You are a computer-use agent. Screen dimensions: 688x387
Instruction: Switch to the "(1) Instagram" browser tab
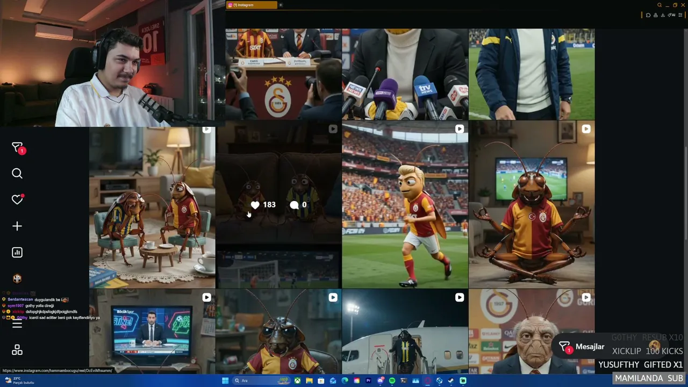tap(252, 5)
